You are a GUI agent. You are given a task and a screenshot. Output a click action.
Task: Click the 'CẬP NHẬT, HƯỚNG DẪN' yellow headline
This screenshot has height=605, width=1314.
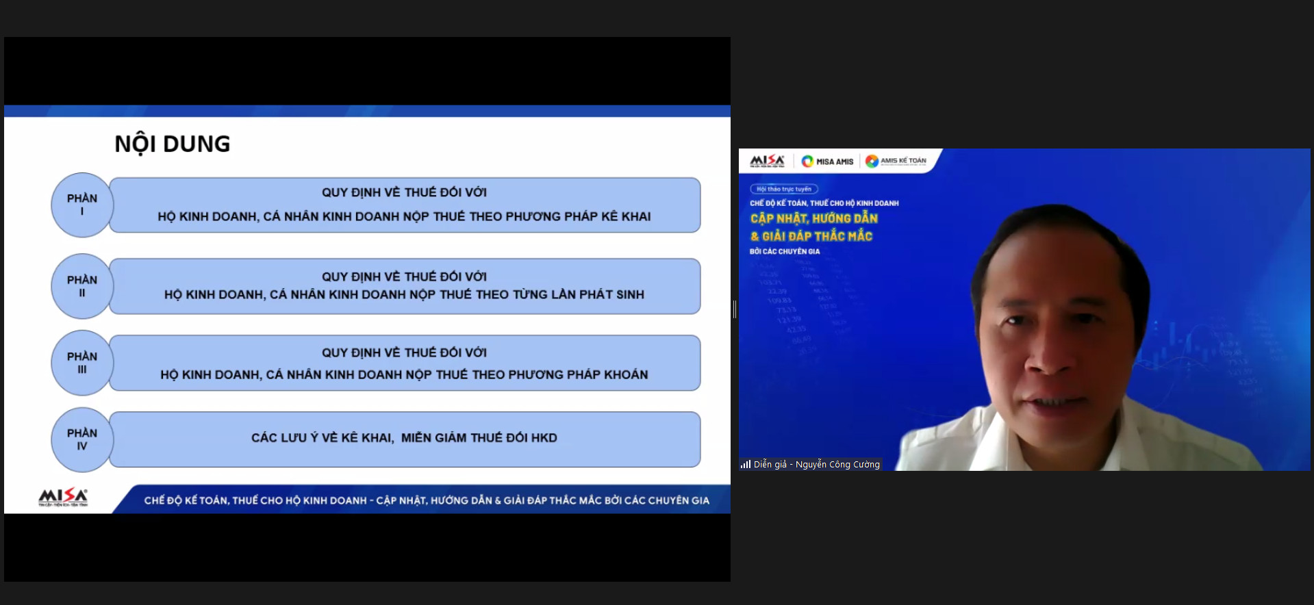tap(813, 218)
